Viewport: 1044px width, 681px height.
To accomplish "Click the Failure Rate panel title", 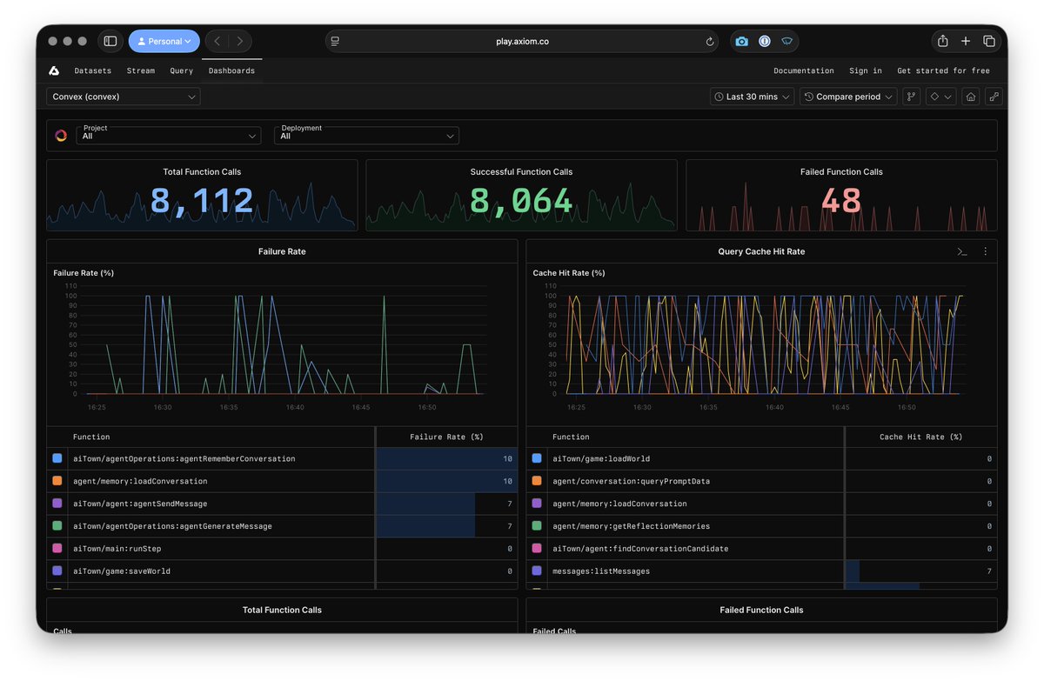I will [282, 251].
